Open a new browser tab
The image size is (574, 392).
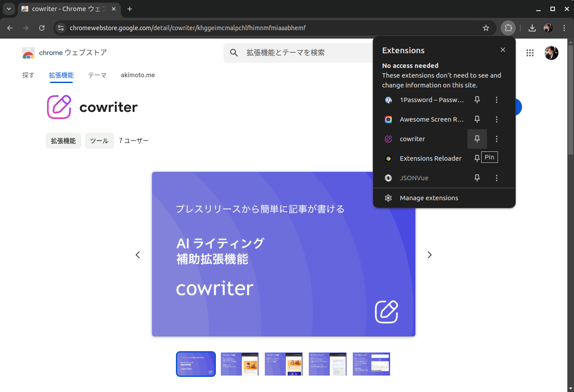coord(130,9)
